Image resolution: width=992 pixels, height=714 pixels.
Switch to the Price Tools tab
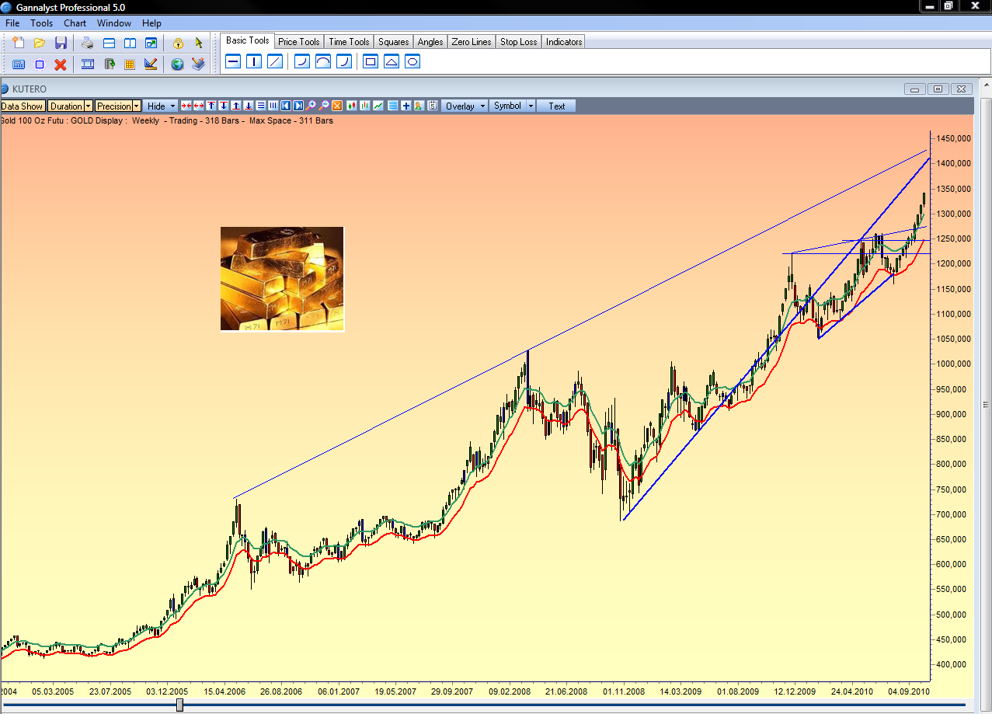pyautogui.click(x=298, y=42)
